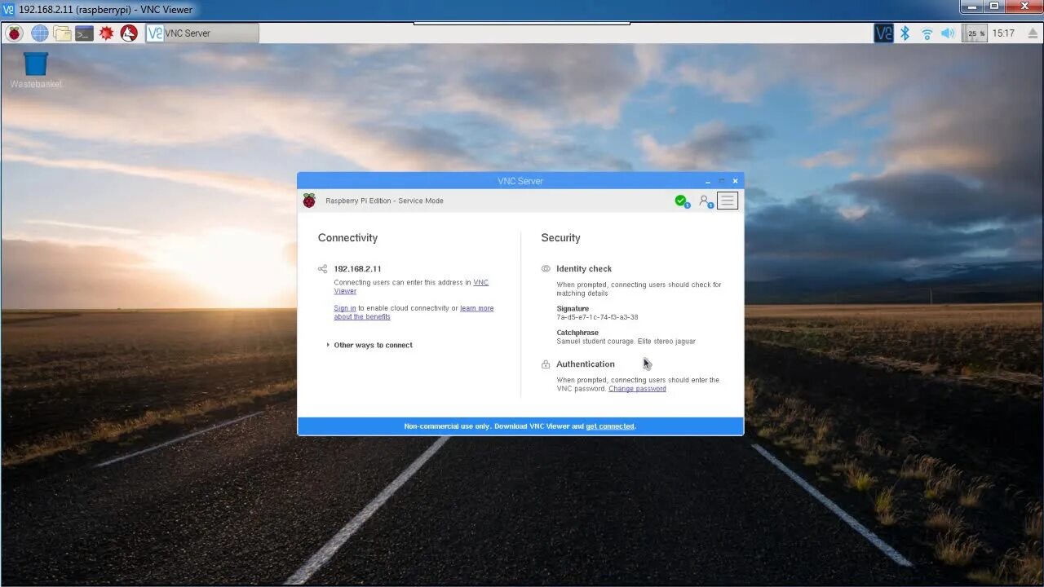
Task: Click the Raspberry Pi logo in VNC Server
Action: (309, 201)
